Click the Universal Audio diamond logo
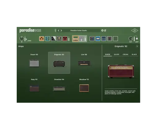This screenshot has height=124, width=158. point(135,30)
